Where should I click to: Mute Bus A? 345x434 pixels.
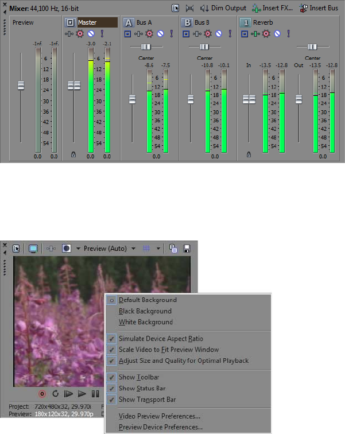click(x=161, y=34)
